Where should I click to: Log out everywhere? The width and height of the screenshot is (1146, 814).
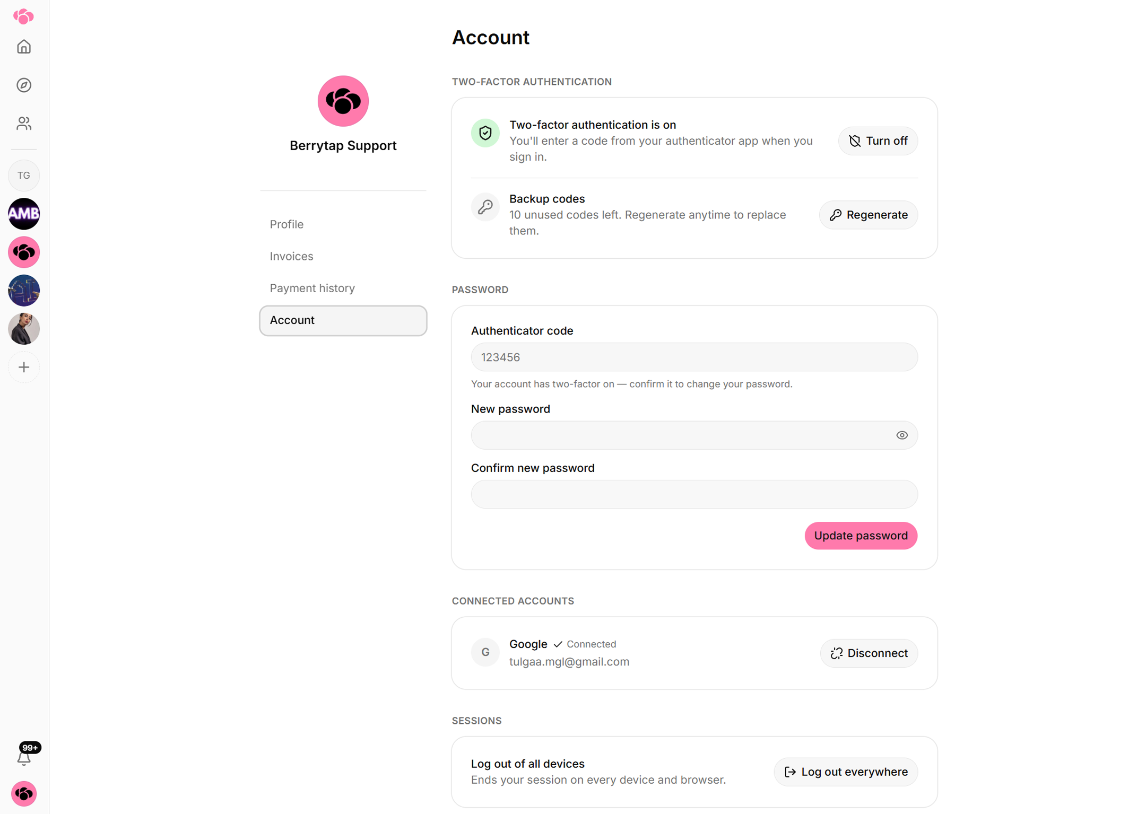[x=846, y=772]
